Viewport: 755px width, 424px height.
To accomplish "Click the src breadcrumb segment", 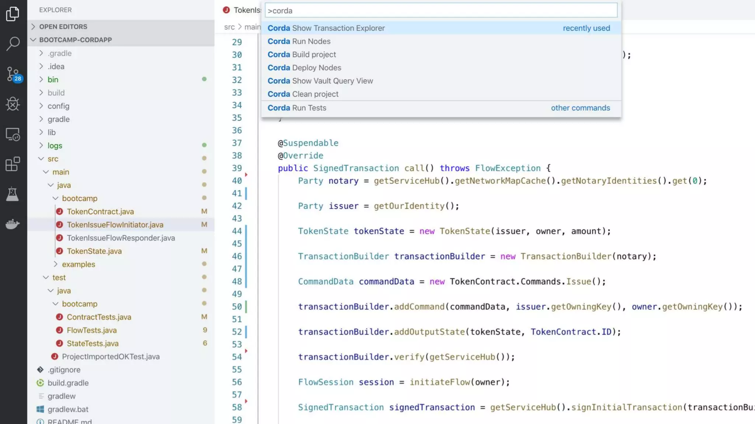I will pyautogui.click(x=229, y=27).
